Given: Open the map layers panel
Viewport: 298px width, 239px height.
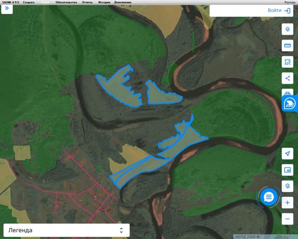Looking at the screenshot, I should (287, 29).
